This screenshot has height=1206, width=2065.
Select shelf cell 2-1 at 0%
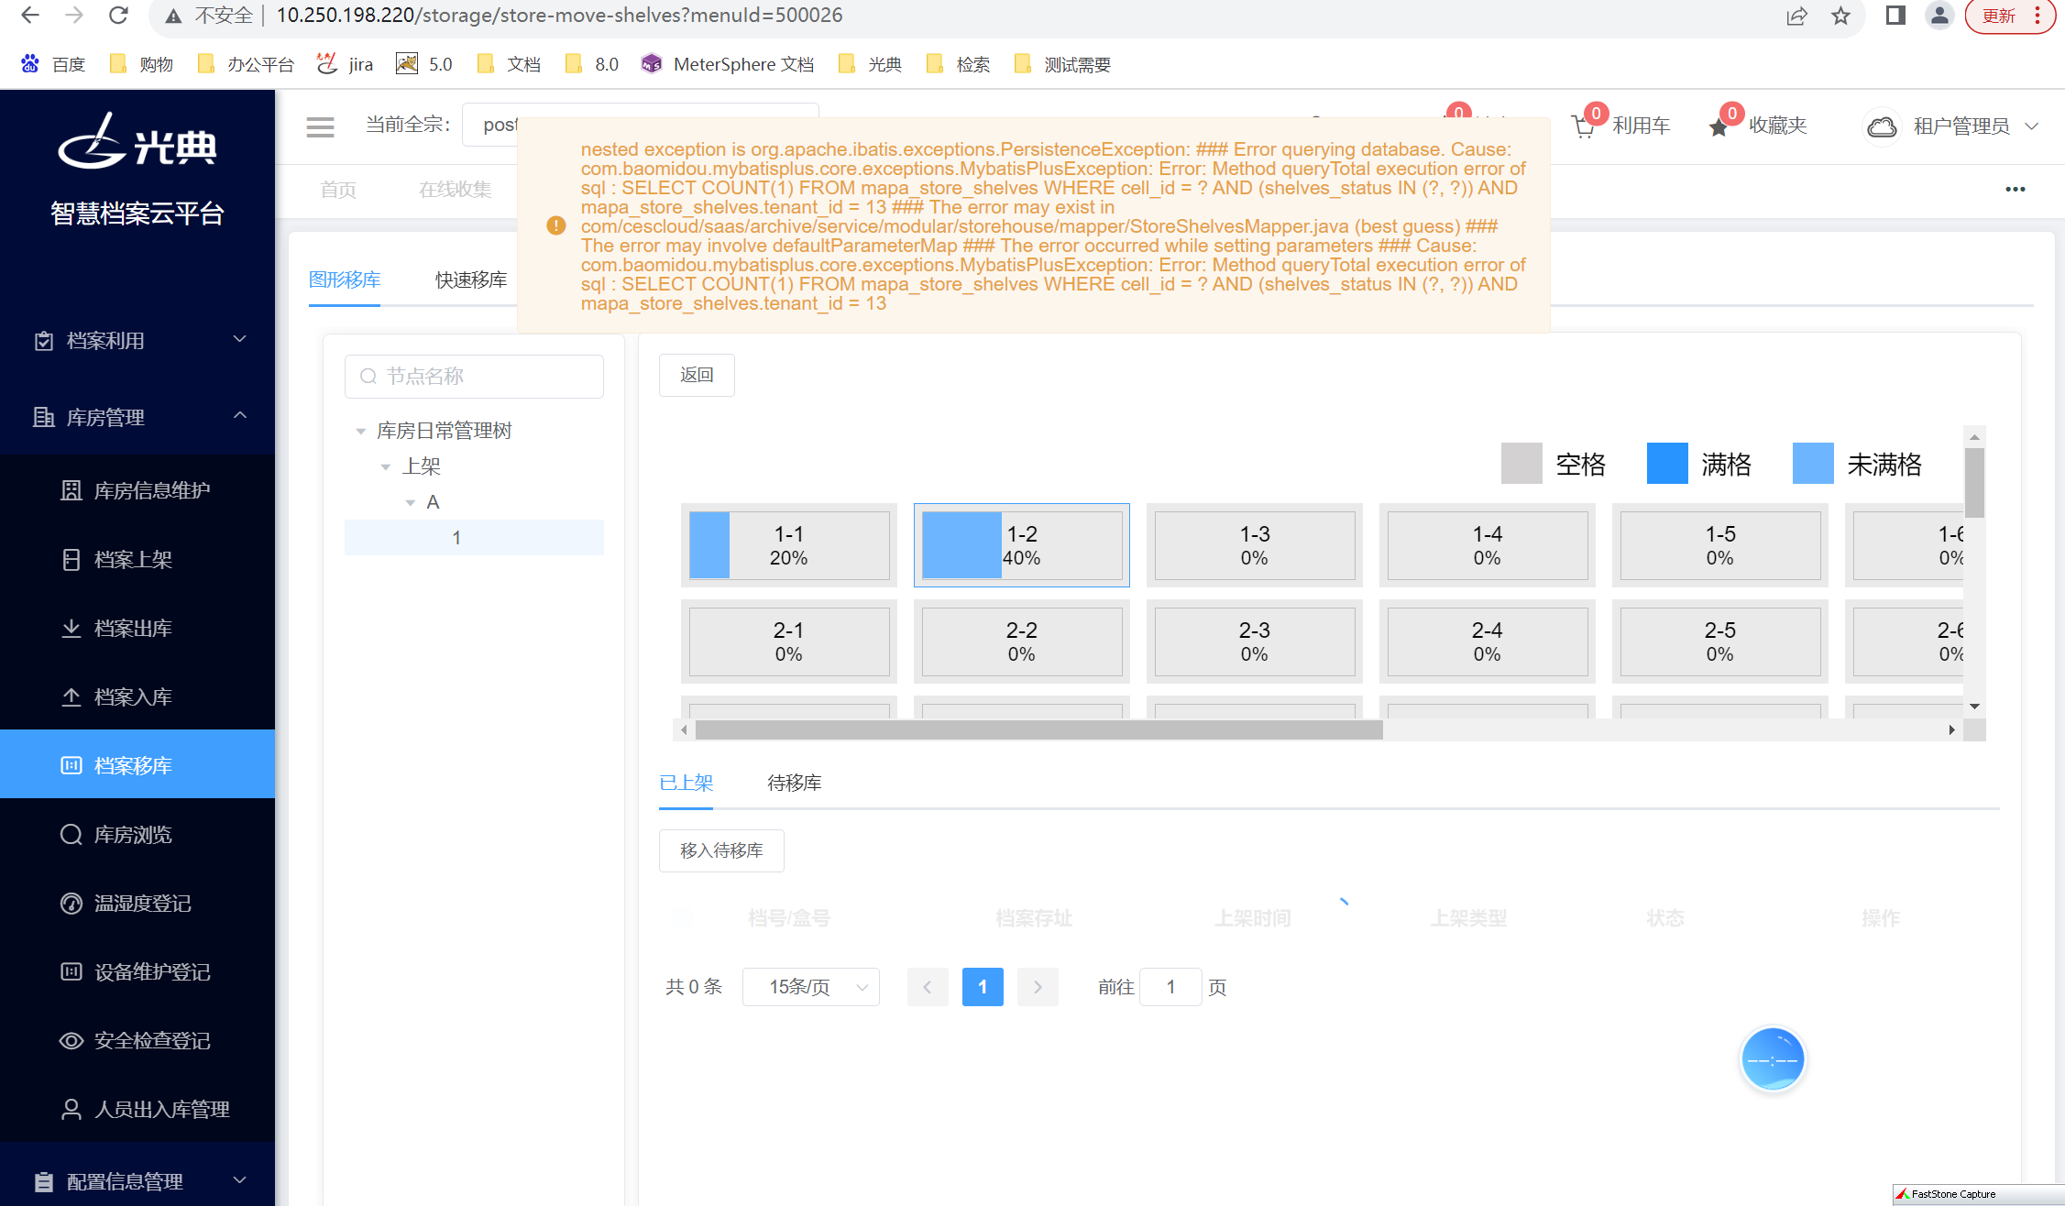(x=789, y=641)
